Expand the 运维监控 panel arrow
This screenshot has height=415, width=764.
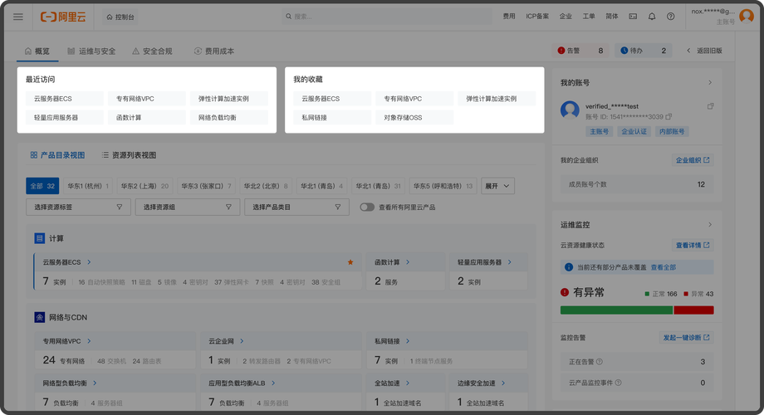710,225
